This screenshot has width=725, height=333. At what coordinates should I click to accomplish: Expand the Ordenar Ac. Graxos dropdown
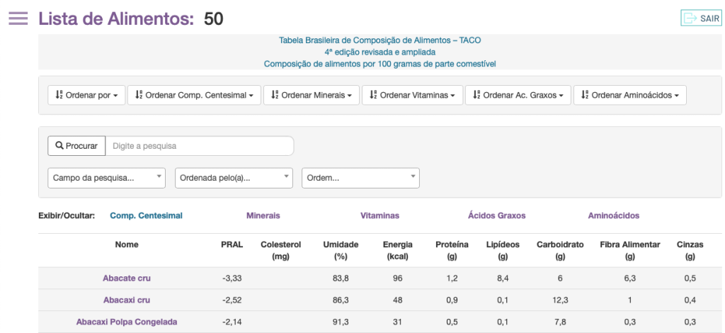518,95
